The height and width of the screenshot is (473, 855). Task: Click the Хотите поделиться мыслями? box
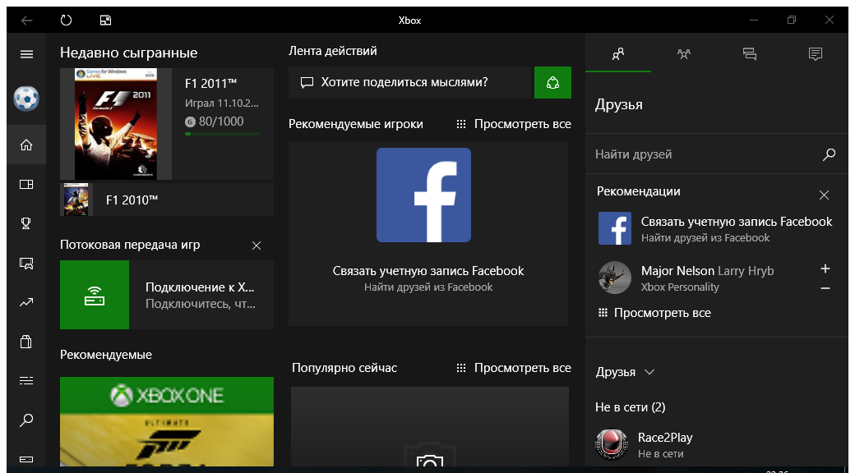409,83
